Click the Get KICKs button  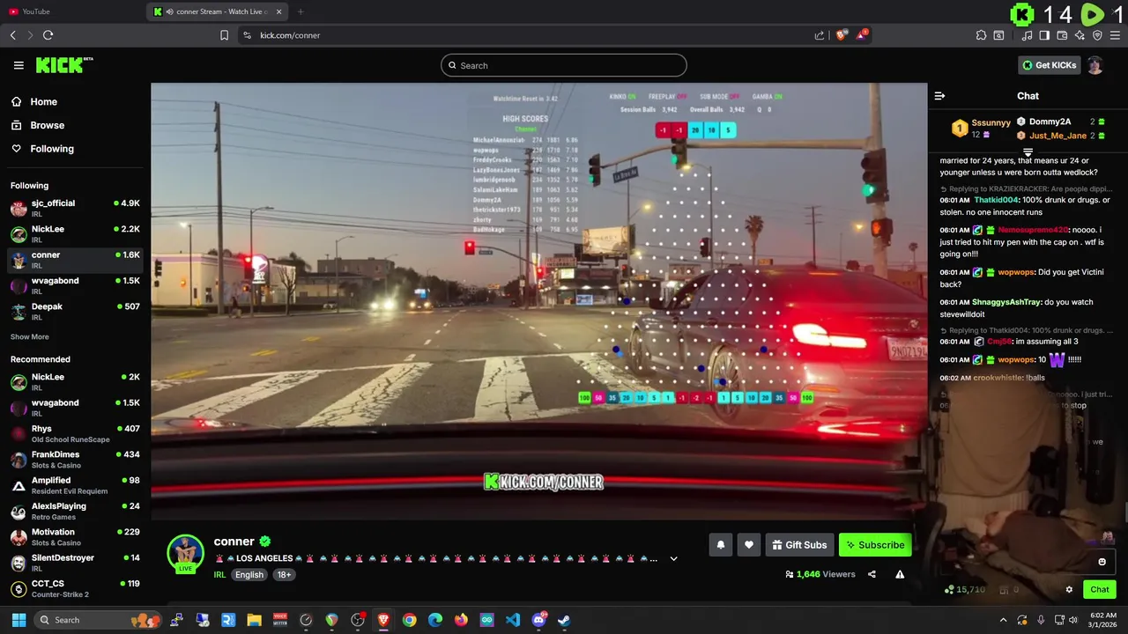(1049, 65)
